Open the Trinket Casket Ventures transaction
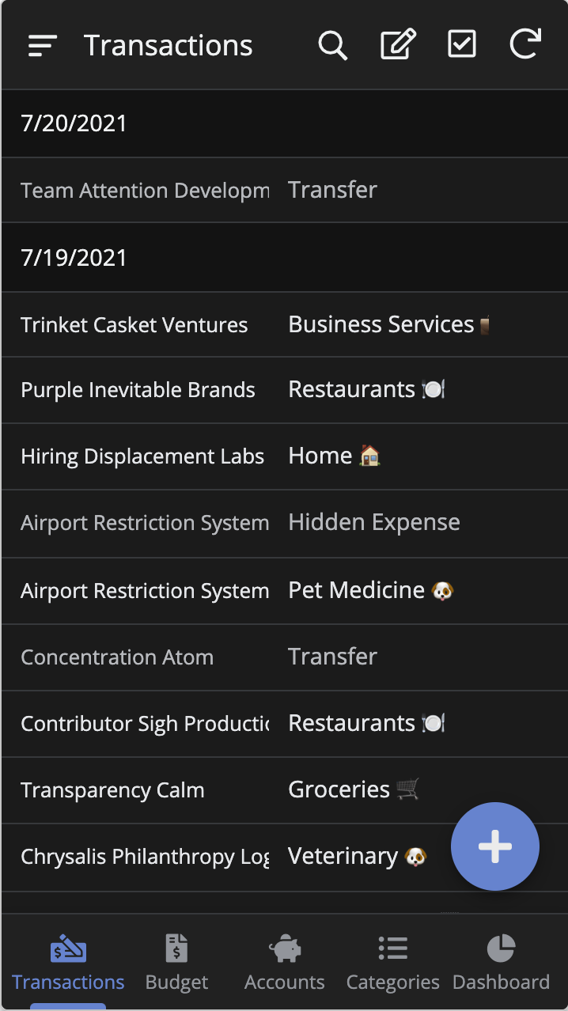 pyautogui.click(x=134, y=325)
